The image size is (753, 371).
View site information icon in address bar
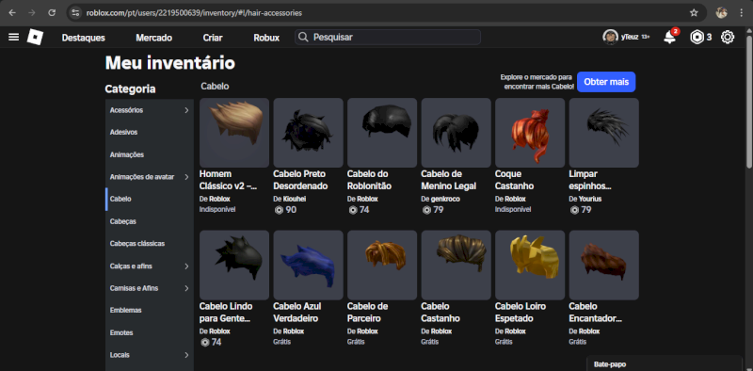point(75,13)
